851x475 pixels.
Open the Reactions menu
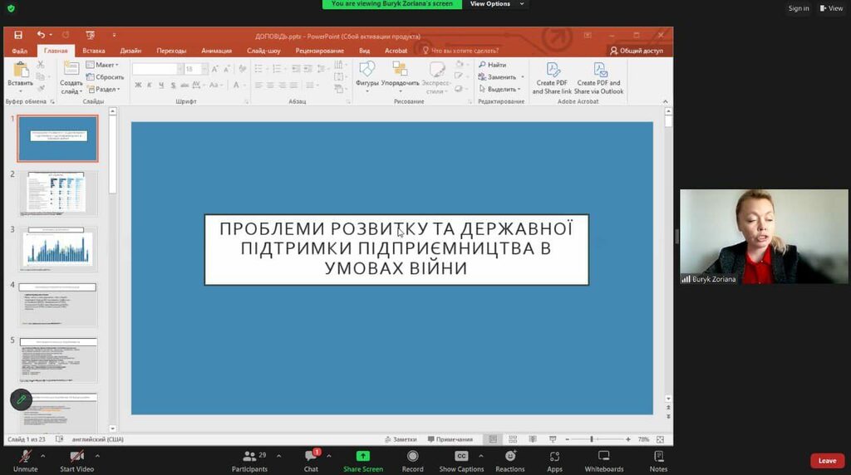510,457
